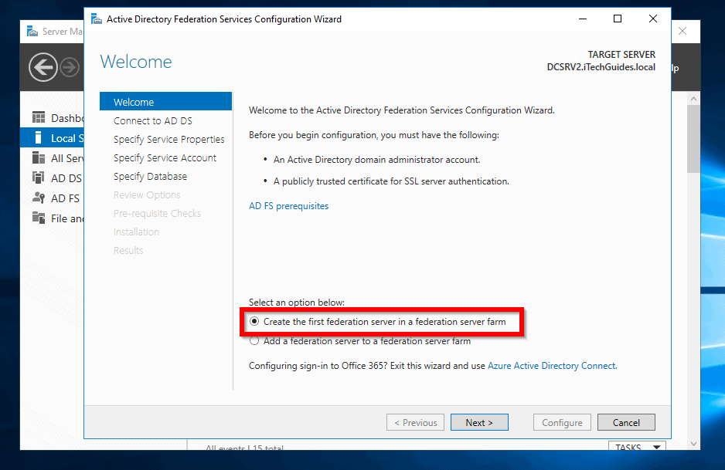Click the AD FS wizard title bar icon

(x=97, y=19)
